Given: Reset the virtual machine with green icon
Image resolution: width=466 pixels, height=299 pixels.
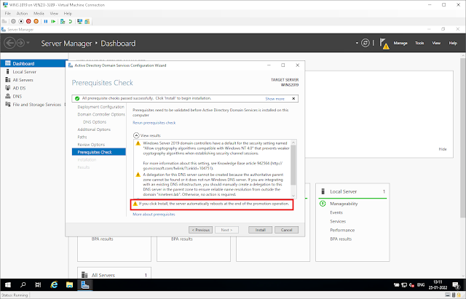Looking at the screenshot, I should (x=53, y=21).
